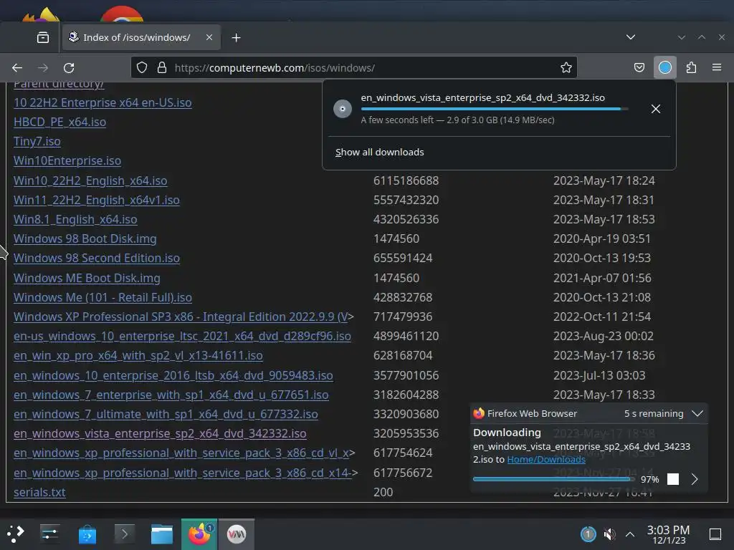
Task: Open XP professional SP3 x86 cd vl link
Action: [x=181, y=453]
